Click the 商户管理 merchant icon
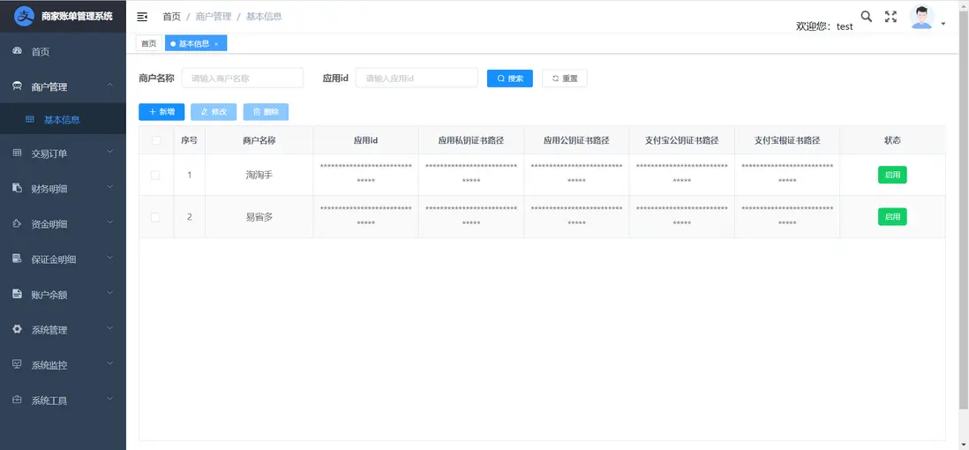969x450 pixels. pos(18,86)
